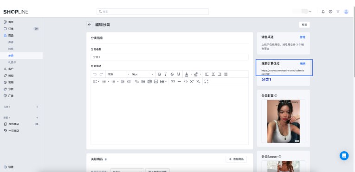The width and height of the screenshot is (355, 172).
Task: Toggle strikethrough formatting
Action: 172,74
